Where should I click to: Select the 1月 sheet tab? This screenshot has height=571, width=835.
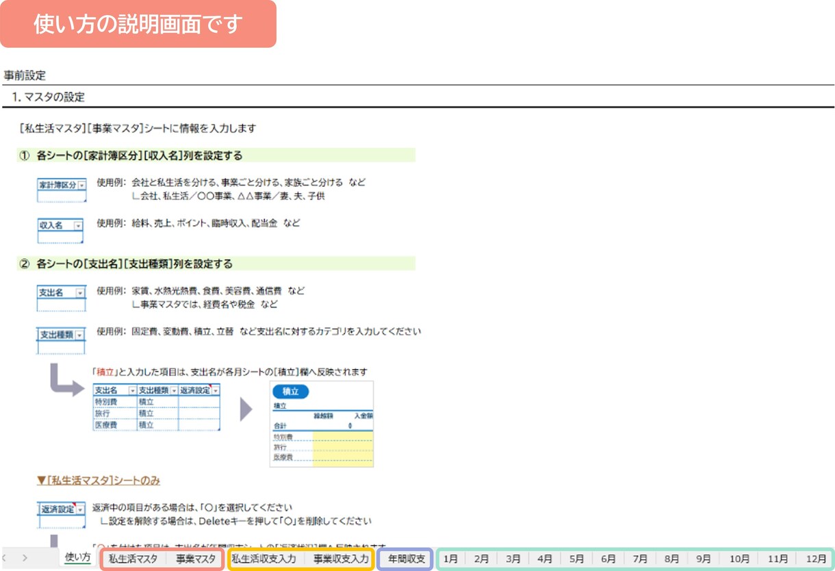point(450,559)
